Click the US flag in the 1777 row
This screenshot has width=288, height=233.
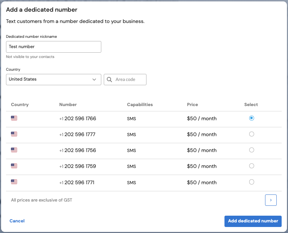14,134
